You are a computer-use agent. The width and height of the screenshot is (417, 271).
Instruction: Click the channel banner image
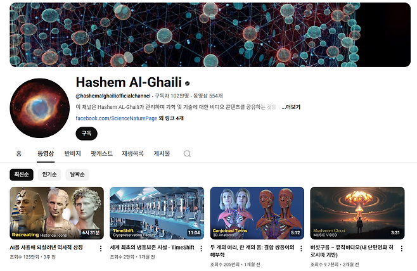click(x=210, y=35)
